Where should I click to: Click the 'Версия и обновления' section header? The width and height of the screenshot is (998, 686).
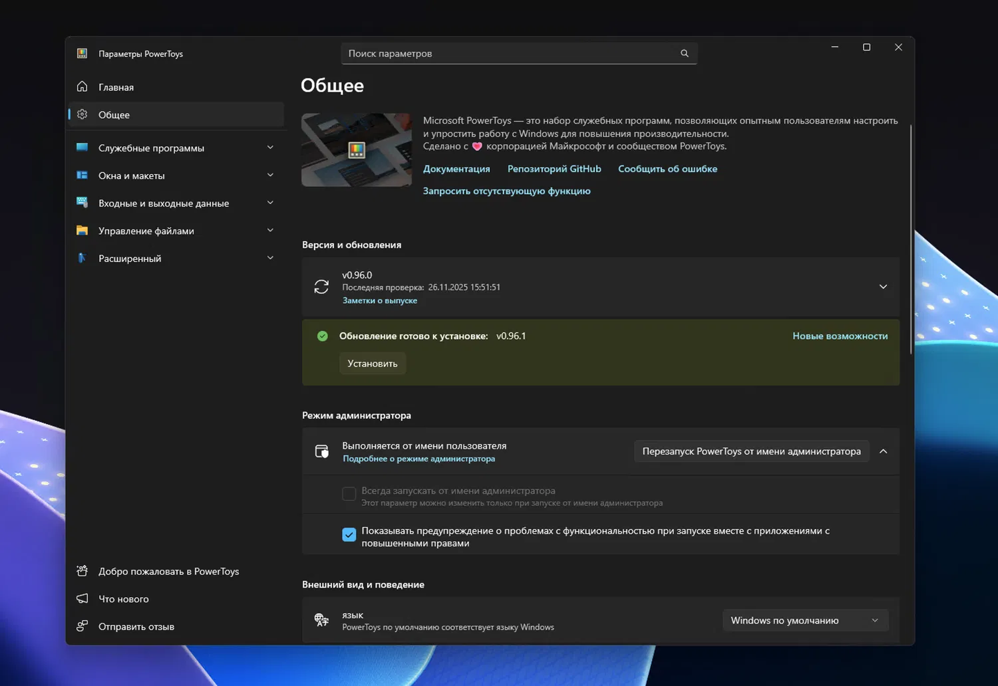[351, 245]
